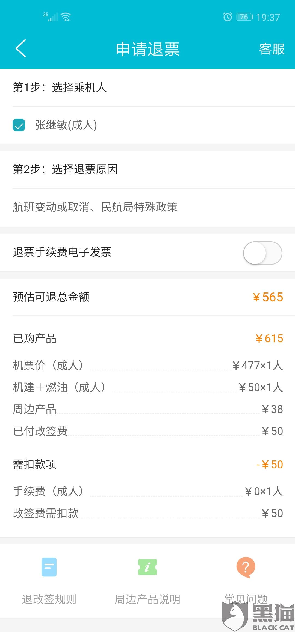
Task: Tap the back arrow icon
Action: (21, 48)
